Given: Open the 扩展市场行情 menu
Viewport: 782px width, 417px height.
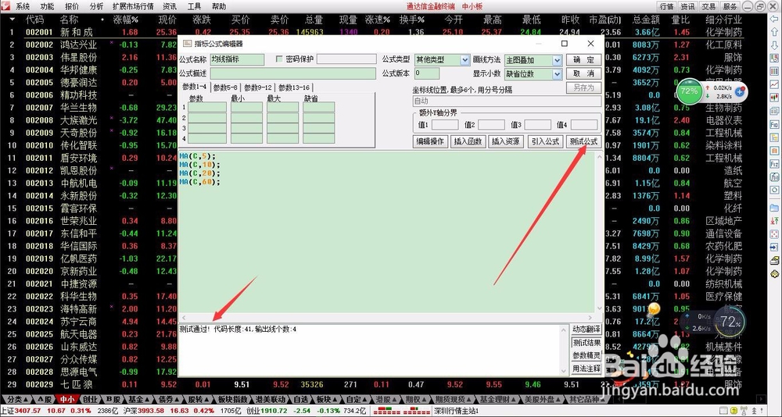Looking at the screenshot, I should pos(133,6).
